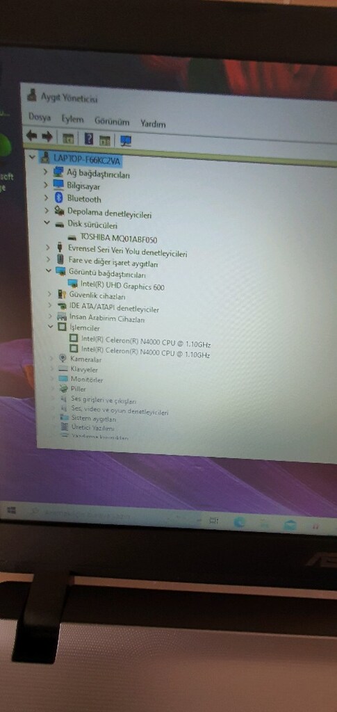Expand Evrensel Seri Veri Yolu denetleyicileri
Screen dimensions: 337x712
click(48, 247)
